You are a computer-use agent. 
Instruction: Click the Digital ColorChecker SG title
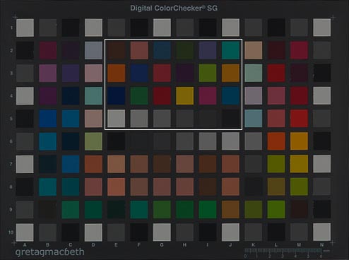pos(174,8)
